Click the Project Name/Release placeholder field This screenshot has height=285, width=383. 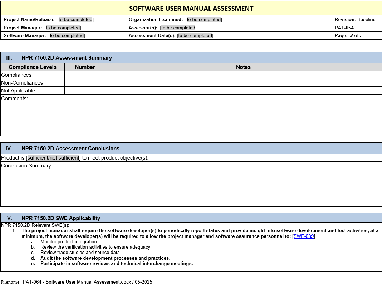(75, 20)
